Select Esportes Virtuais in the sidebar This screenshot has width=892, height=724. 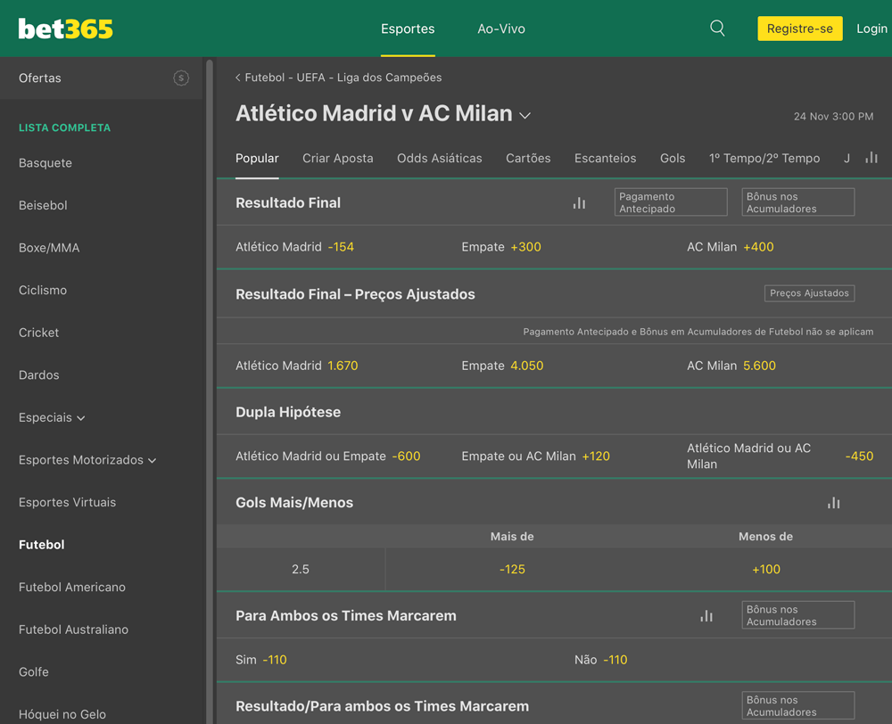(67, 502)
